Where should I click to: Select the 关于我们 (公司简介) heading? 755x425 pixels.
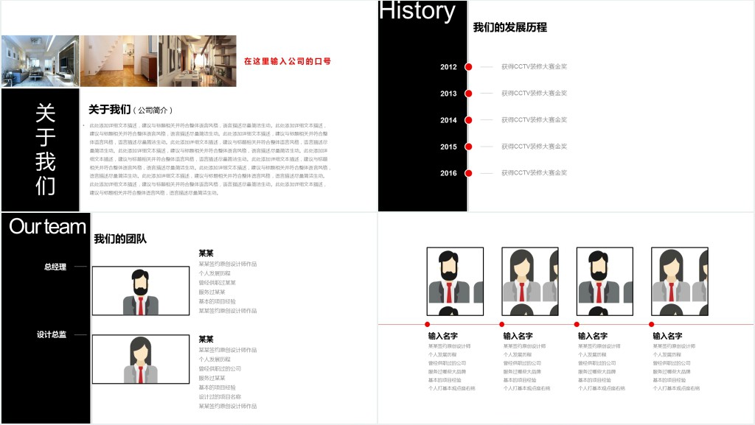(131, 110)
